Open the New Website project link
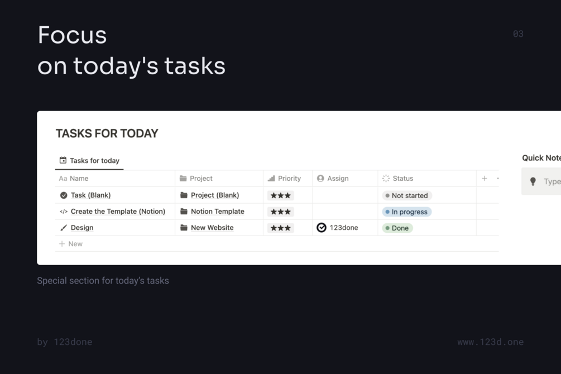The width and height of the screenshot is (561, 374). [x=212, y=228]
